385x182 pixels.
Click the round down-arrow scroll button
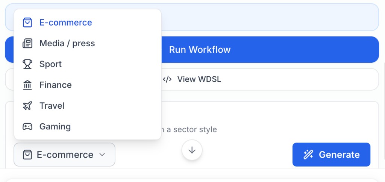tap(192, 150)
